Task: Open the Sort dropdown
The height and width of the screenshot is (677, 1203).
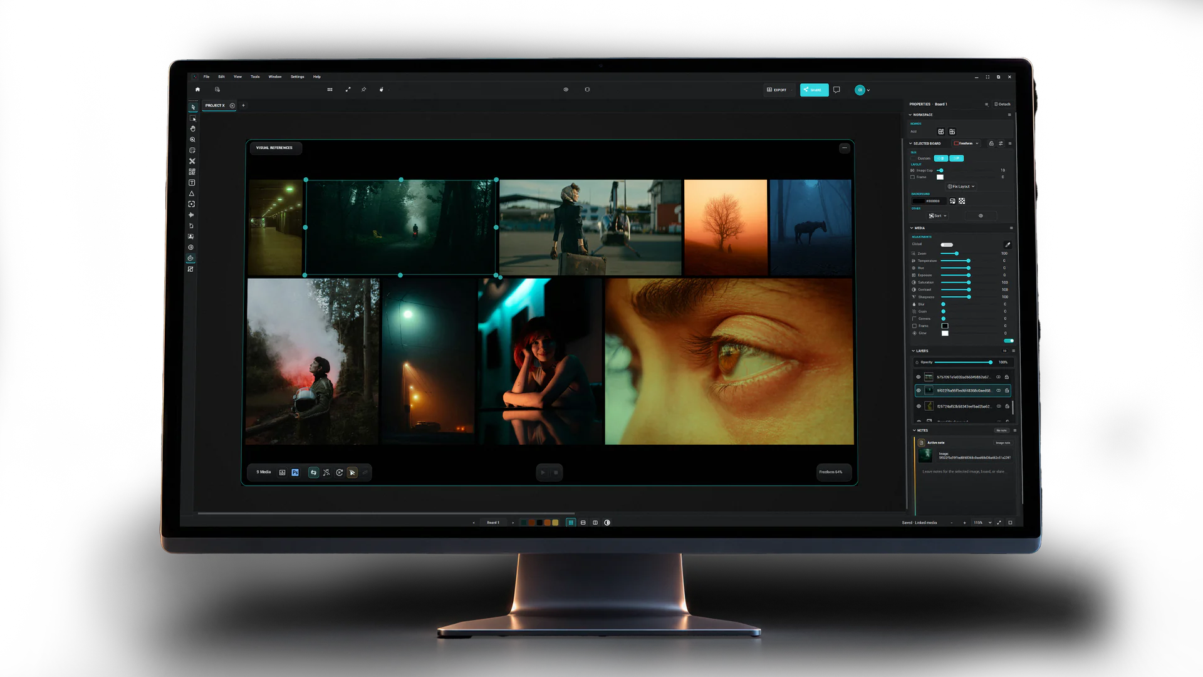Action: click(x=938, y=215)
